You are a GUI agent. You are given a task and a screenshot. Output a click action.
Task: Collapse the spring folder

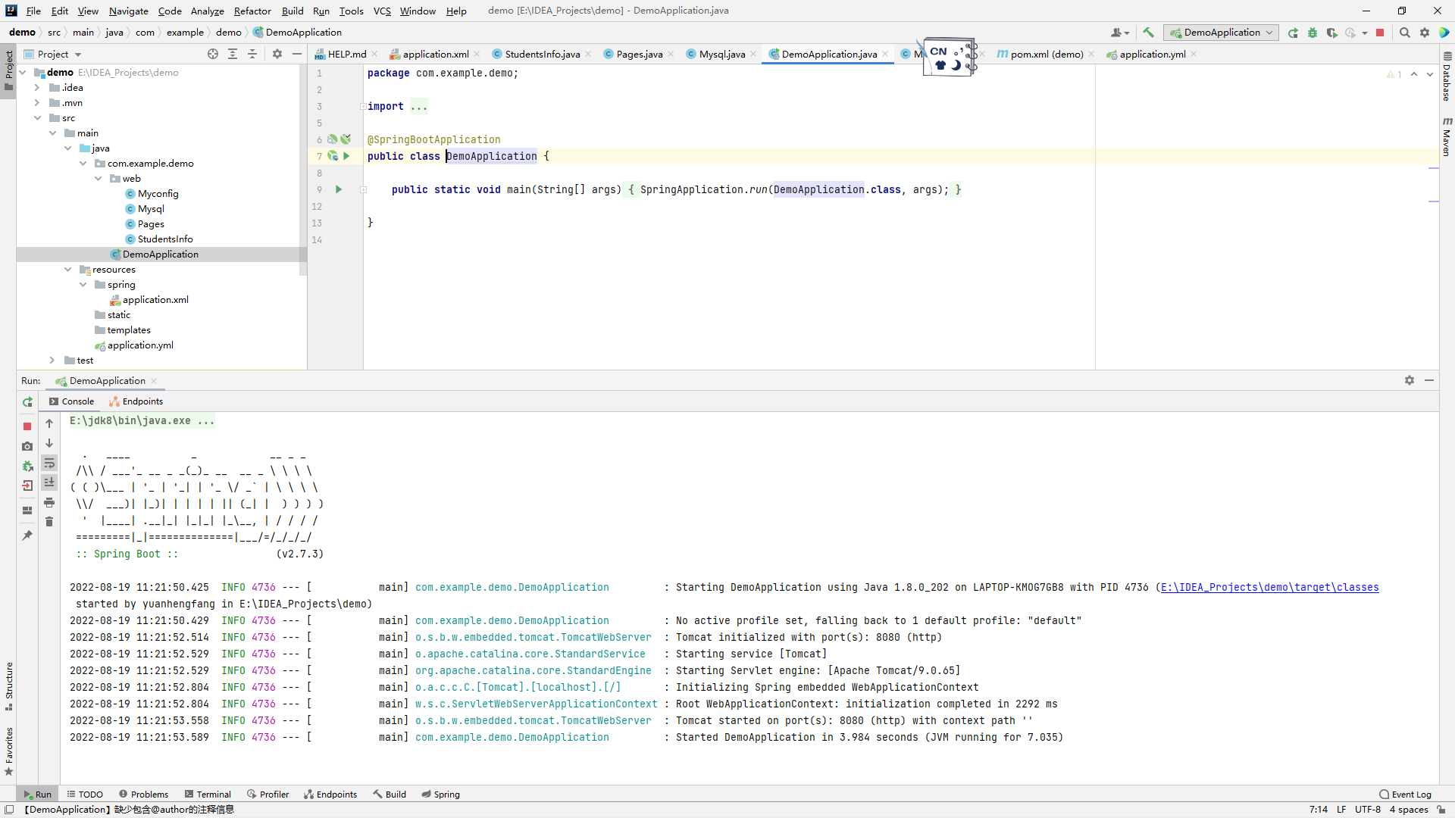83,285
